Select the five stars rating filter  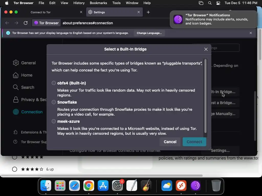click(15, 157)
